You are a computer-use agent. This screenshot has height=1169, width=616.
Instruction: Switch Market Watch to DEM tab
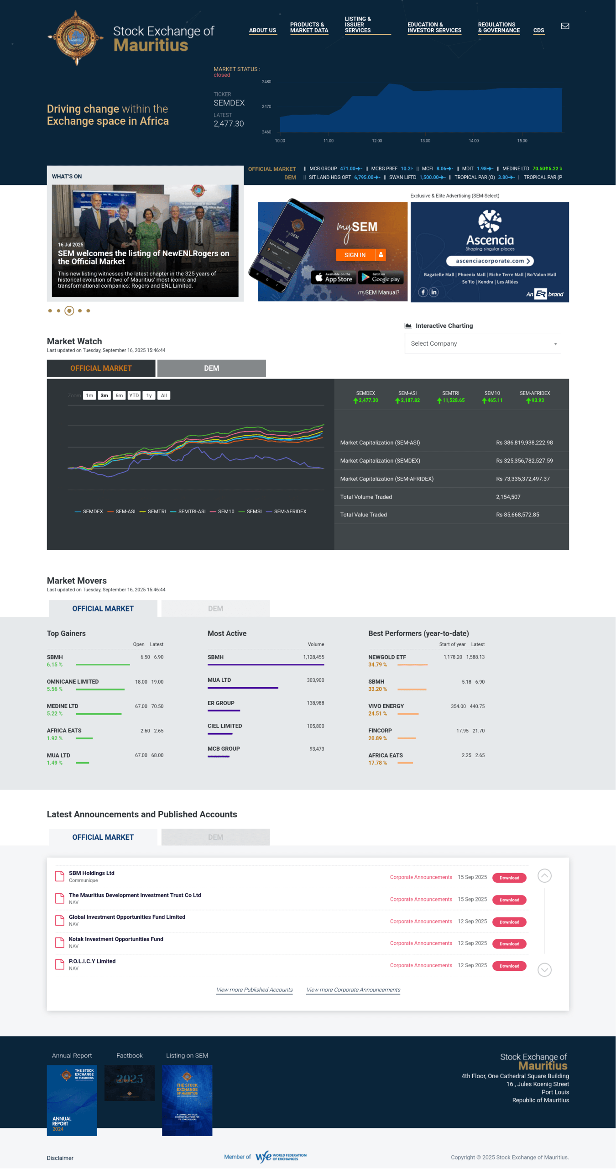coord(211,368)
